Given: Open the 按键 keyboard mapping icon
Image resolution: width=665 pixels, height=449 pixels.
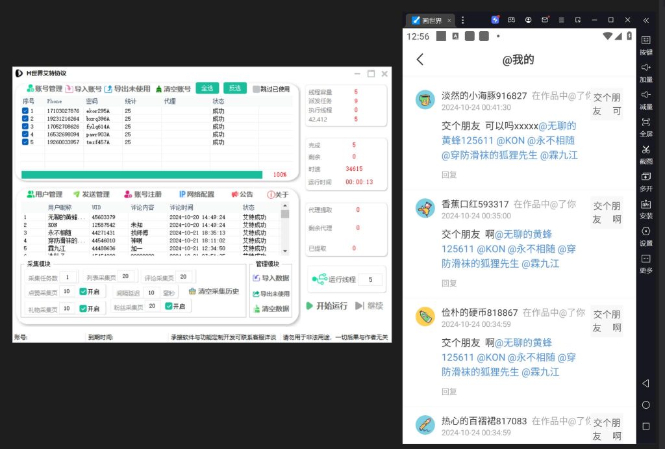Looking at the screenshot, I should click(646, 40).
